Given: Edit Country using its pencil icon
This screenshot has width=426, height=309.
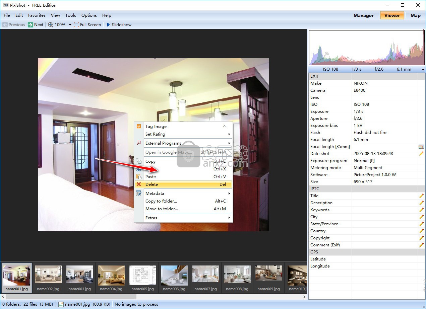Looking at the screenshot, I should (421, 231).
